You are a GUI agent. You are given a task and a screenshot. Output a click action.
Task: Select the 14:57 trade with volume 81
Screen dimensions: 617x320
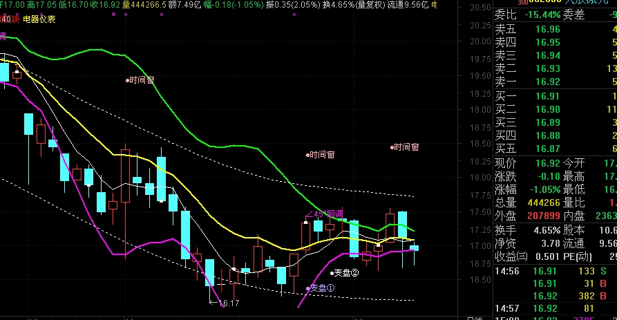click(556, 308)
